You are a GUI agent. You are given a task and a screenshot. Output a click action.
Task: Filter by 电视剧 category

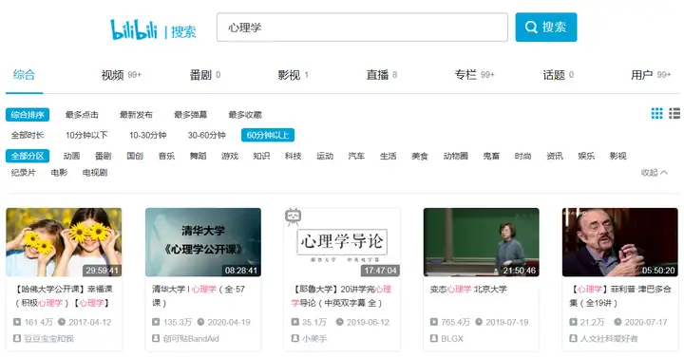click(x=95, y=173)
